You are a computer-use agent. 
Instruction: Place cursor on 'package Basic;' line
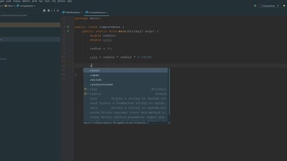click(x=88, y=18)
